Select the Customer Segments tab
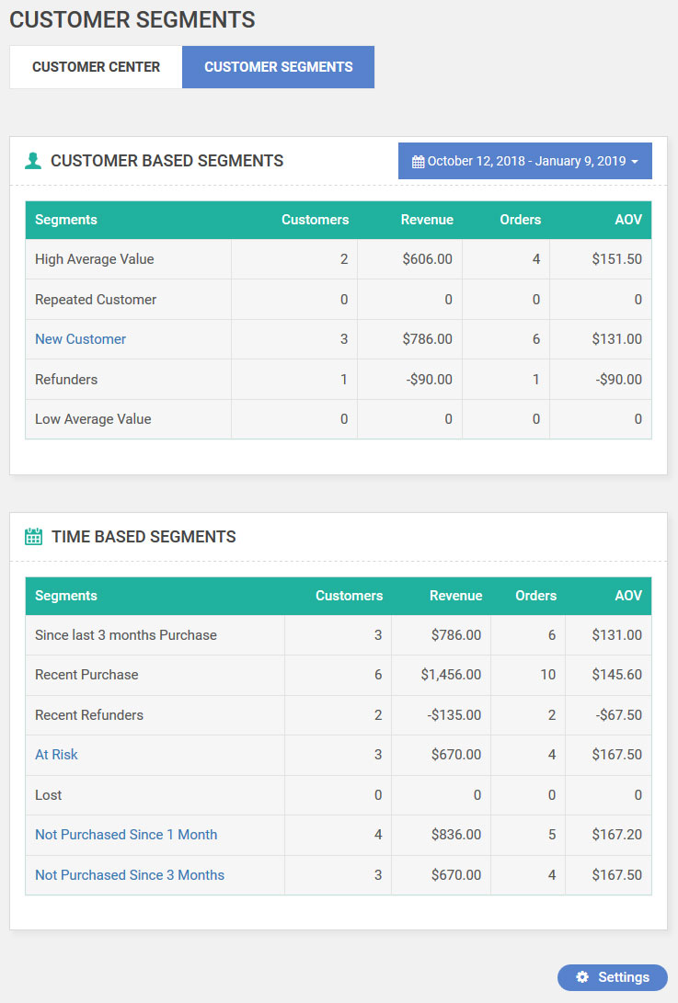 [279, 67]
